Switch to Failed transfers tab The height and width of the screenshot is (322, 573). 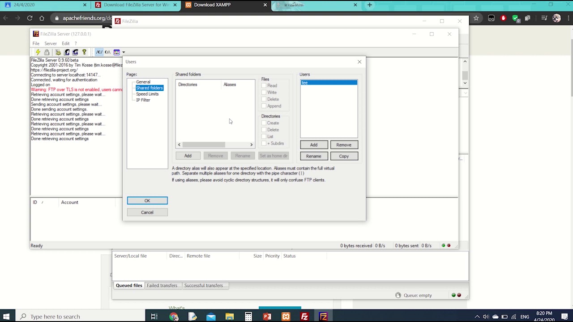[x=162, y=285]
